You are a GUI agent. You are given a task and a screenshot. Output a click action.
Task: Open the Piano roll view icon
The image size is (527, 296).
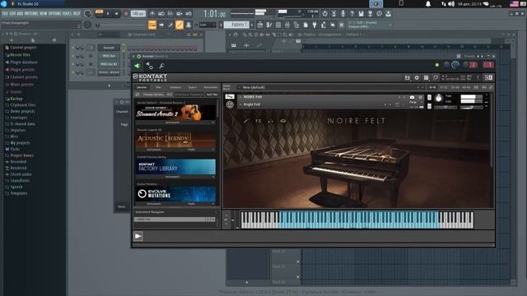269,25
